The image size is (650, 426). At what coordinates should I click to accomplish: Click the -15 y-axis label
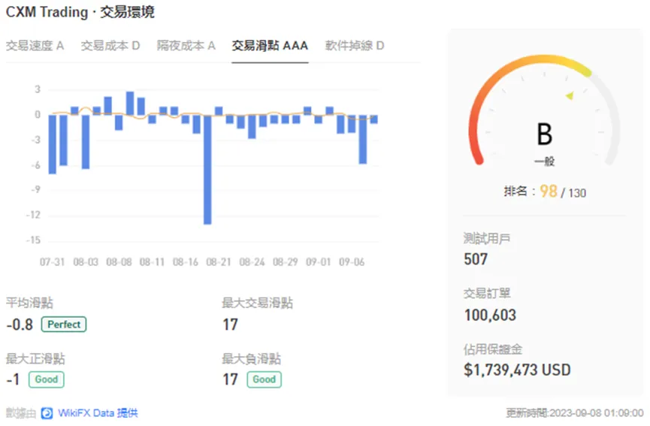coord(33,240)
